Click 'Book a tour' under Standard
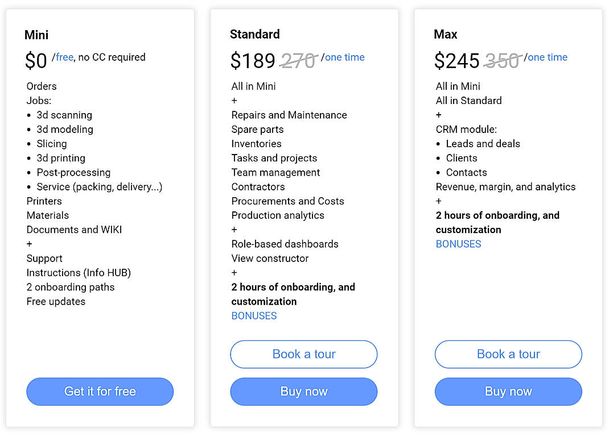This screenshot has height=433, width=609. tap(303, 354)
